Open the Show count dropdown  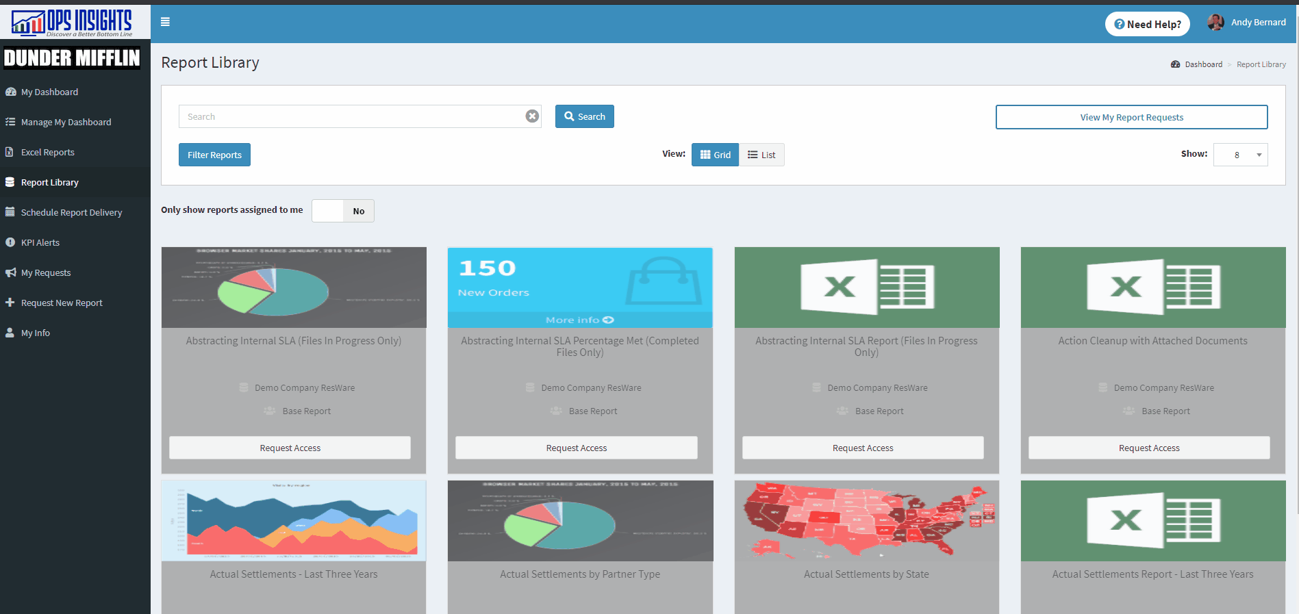(1240, 155)
